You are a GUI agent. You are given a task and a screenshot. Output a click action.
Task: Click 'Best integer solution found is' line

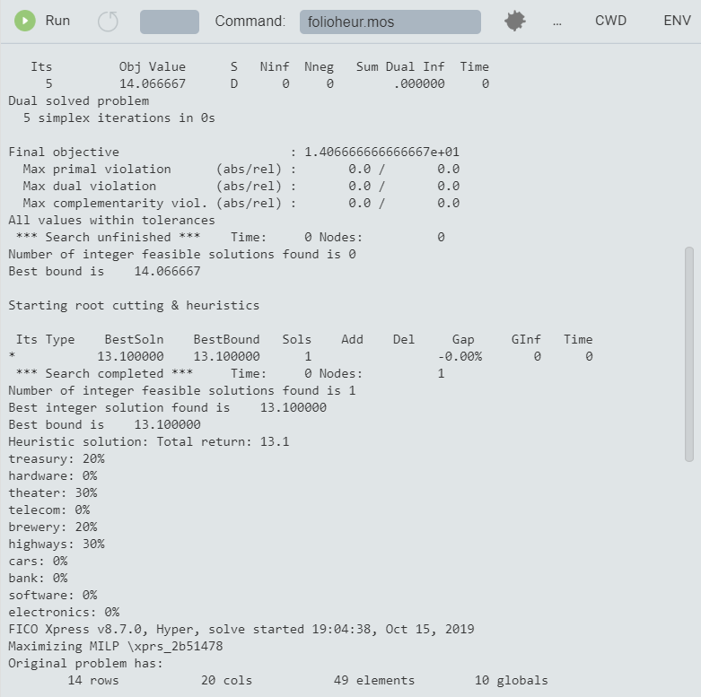pos(167,408)
